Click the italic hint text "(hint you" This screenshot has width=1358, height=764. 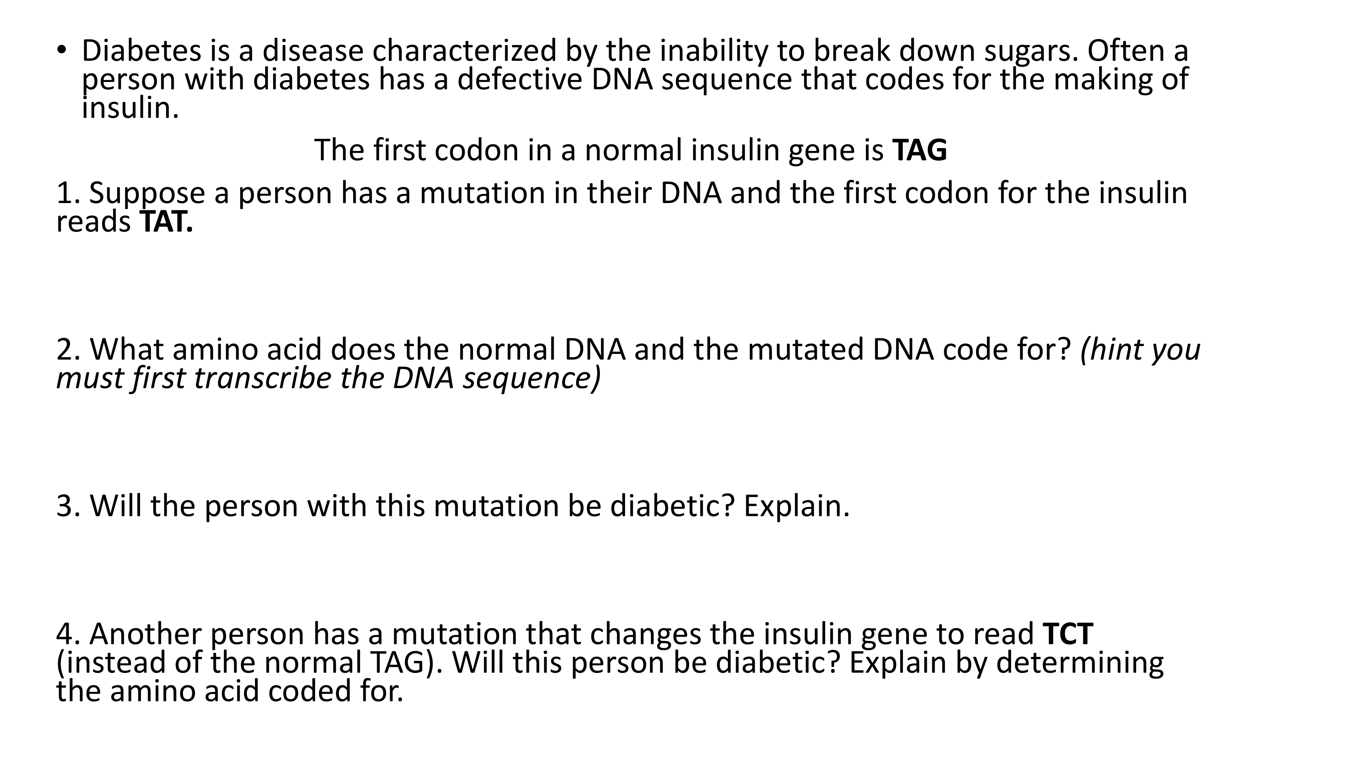click(1140, 349)
